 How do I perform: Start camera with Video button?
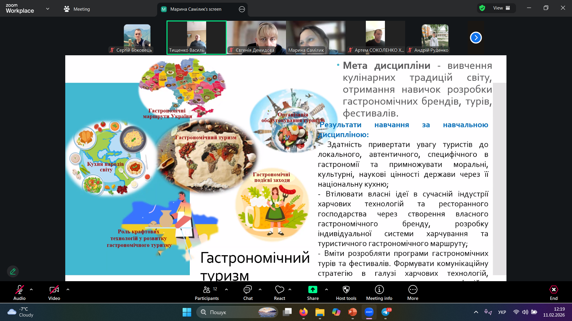coord(54,290)
